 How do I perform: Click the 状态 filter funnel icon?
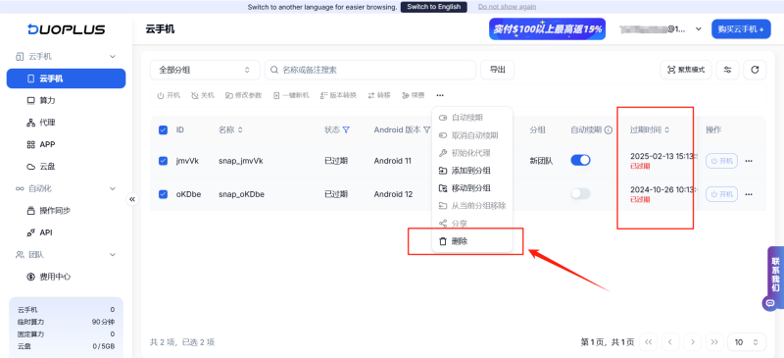[346, 129]
